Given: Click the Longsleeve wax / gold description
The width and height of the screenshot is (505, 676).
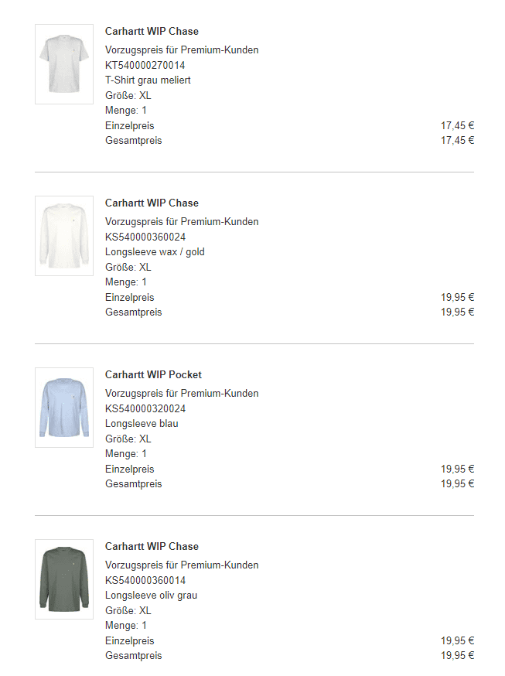Looking at the screenshot, I should click(155, 252).
